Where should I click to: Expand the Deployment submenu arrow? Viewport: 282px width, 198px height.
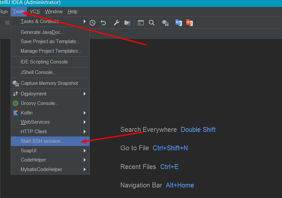click(x=85, y=94)
